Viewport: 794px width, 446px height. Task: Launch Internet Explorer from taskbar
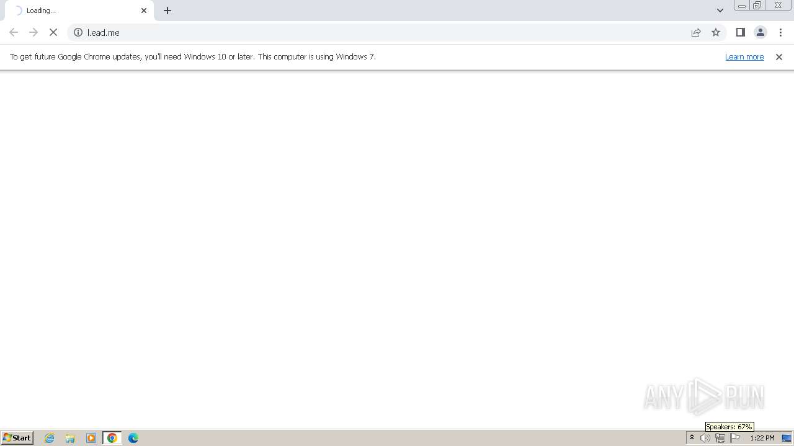(x=50, y=438)
